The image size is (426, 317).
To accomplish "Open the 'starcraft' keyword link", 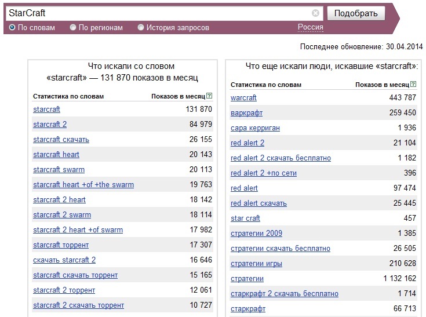I will 46,109.
